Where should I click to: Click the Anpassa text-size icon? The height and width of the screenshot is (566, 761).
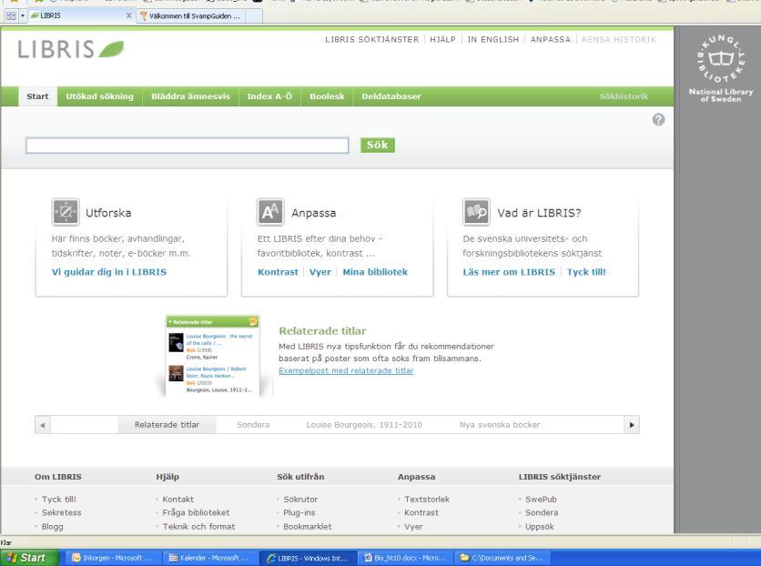click(270, 212)
